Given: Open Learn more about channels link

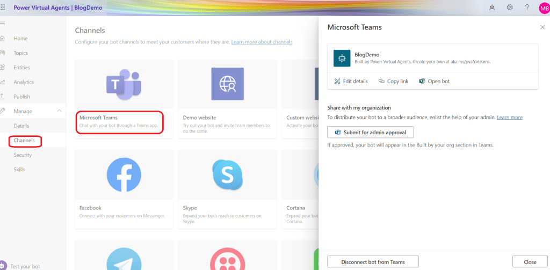Looking at the screenshot, I should click(262, 42).
